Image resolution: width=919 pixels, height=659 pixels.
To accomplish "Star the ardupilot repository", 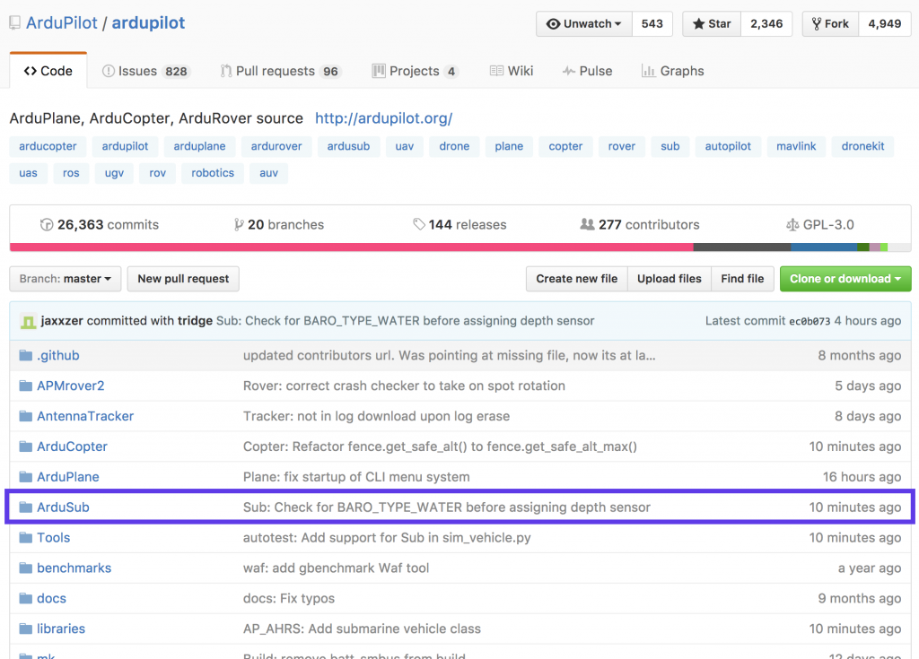I will click(x=712, y=24).
